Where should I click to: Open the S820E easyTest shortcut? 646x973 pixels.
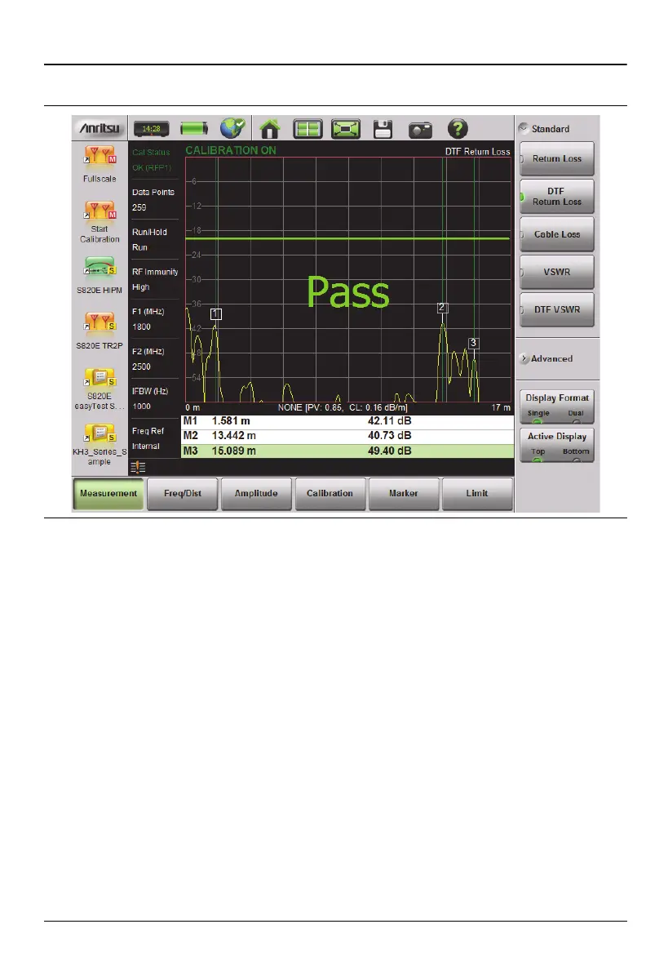coord(100,378)
